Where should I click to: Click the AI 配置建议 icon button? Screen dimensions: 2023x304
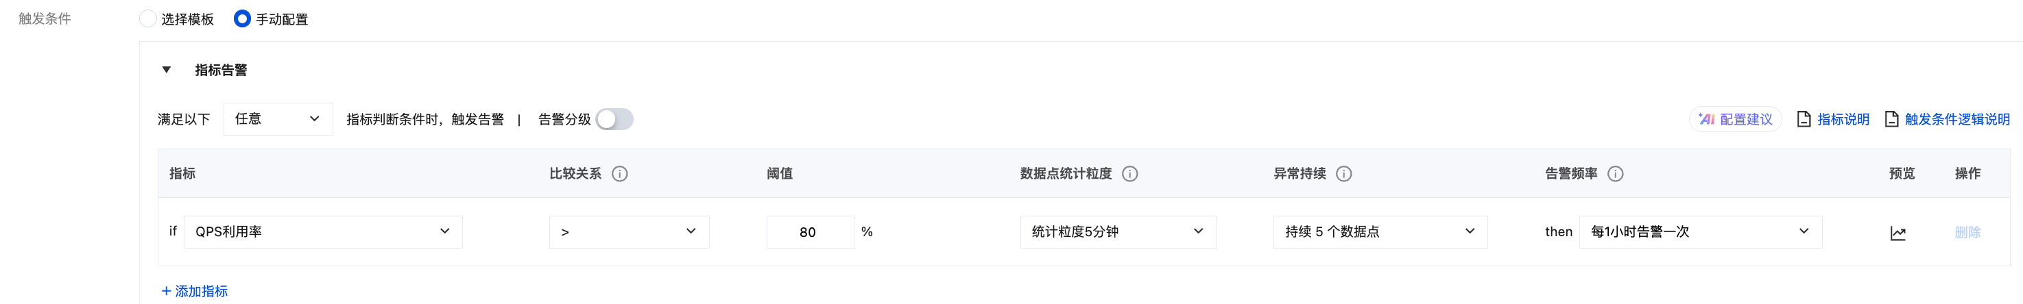[1735, 119]
